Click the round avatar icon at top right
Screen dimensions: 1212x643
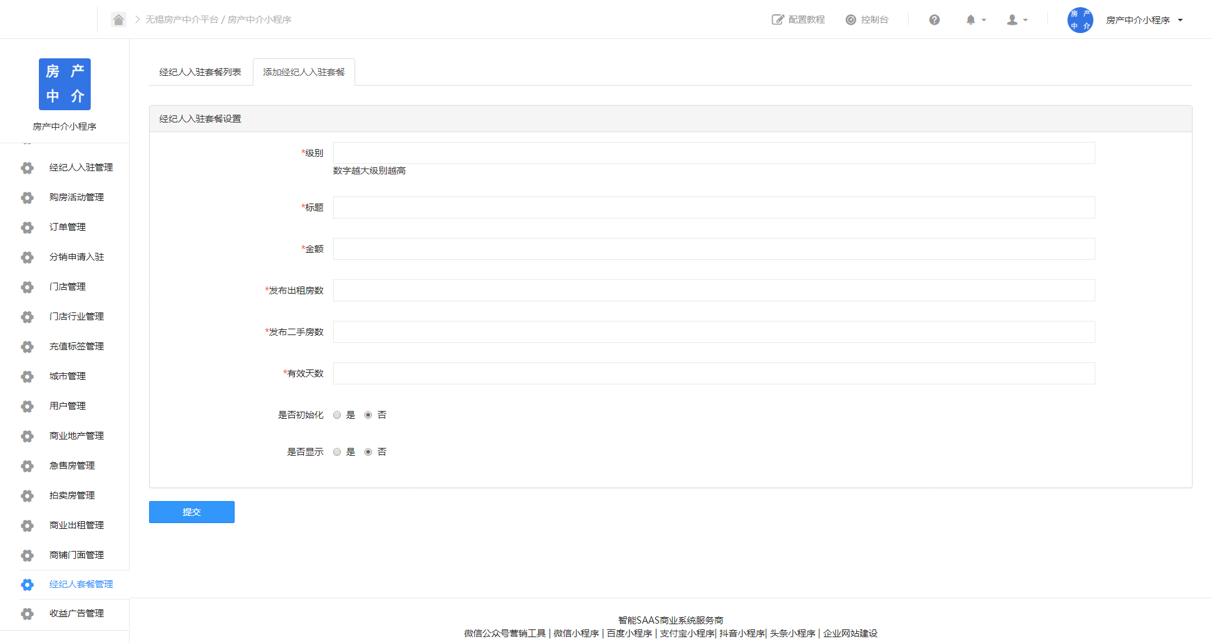pyautogui.click(x=1080, y=20)
